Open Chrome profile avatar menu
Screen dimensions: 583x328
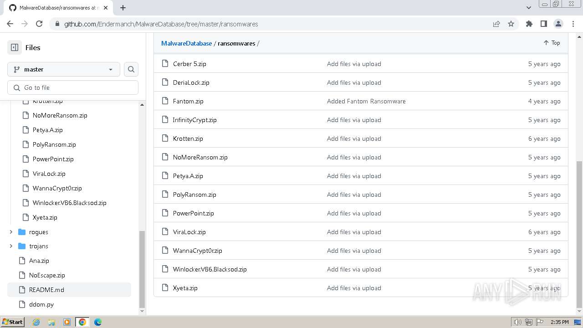coord(558,24)
